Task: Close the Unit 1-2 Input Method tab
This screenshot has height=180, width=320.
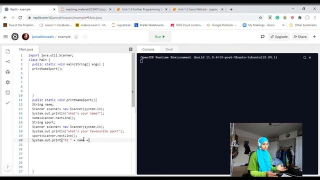Action: coord(222,9)
